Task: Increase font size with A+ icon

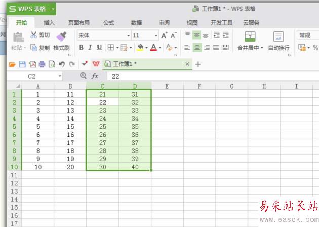Action: (x=165, y=35)
